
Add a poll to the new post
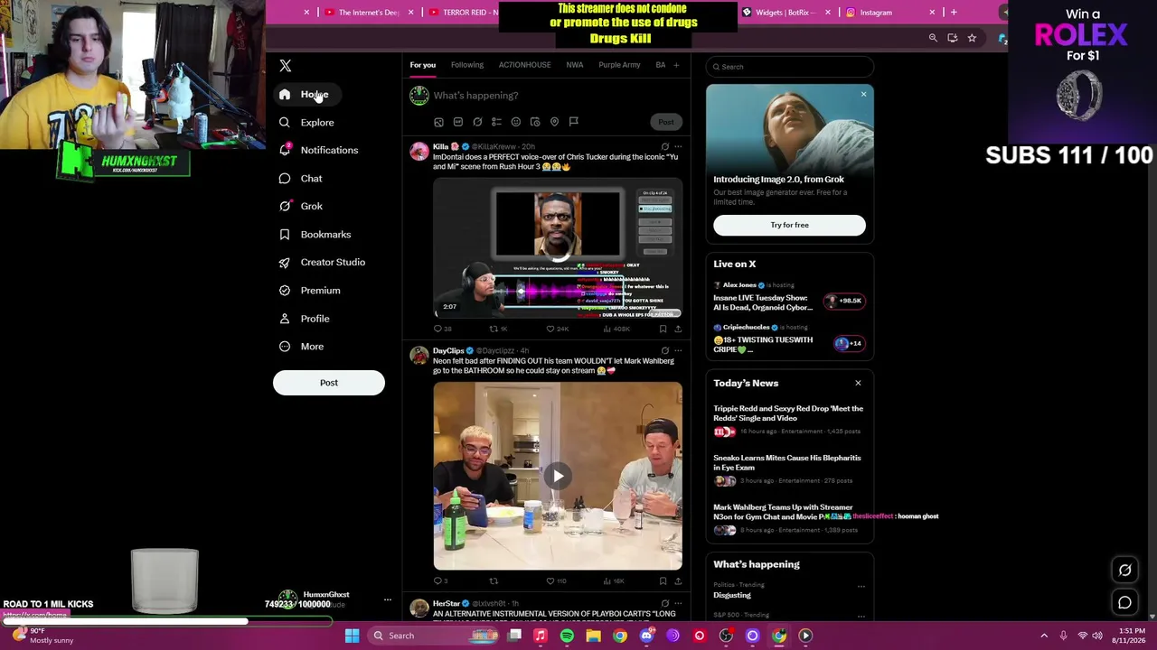[x=496, y=122]
